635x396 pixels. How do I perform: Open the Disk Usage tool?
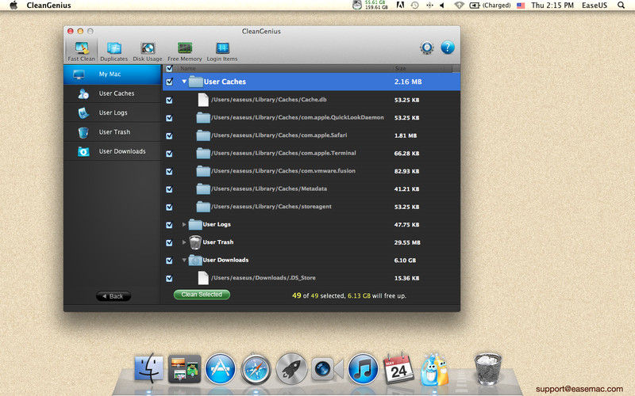(x=148, y=51)
